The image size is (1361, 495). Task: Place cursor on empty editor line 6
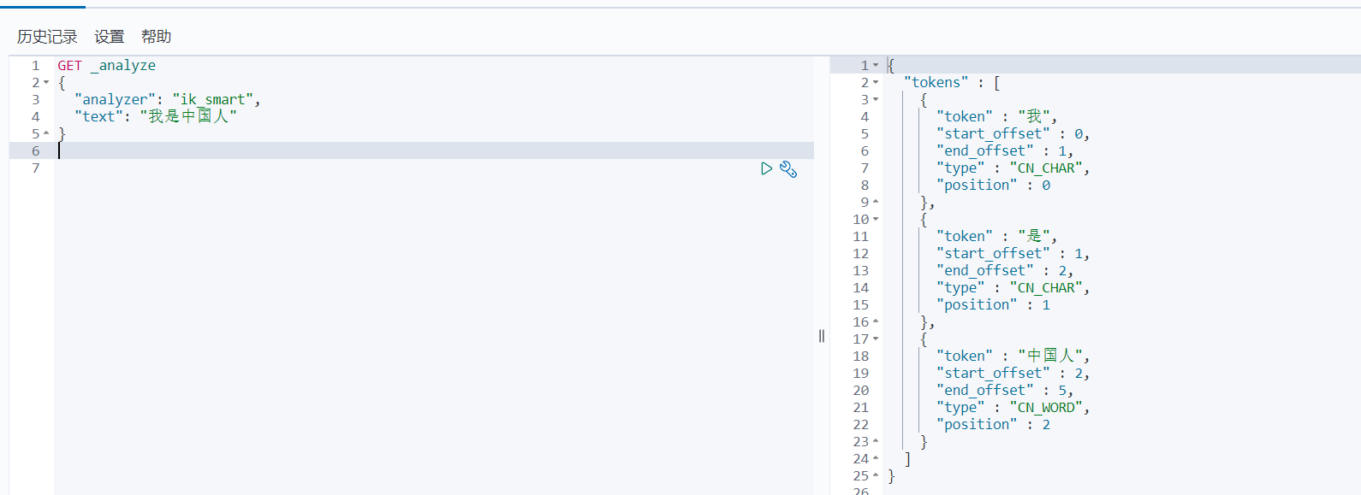(x=434, y=150)
